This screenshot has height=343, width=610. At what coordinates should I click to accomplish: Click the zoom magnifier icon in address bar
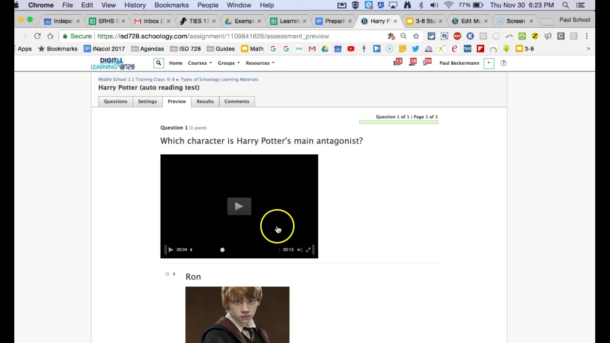(x=404, y=36)
